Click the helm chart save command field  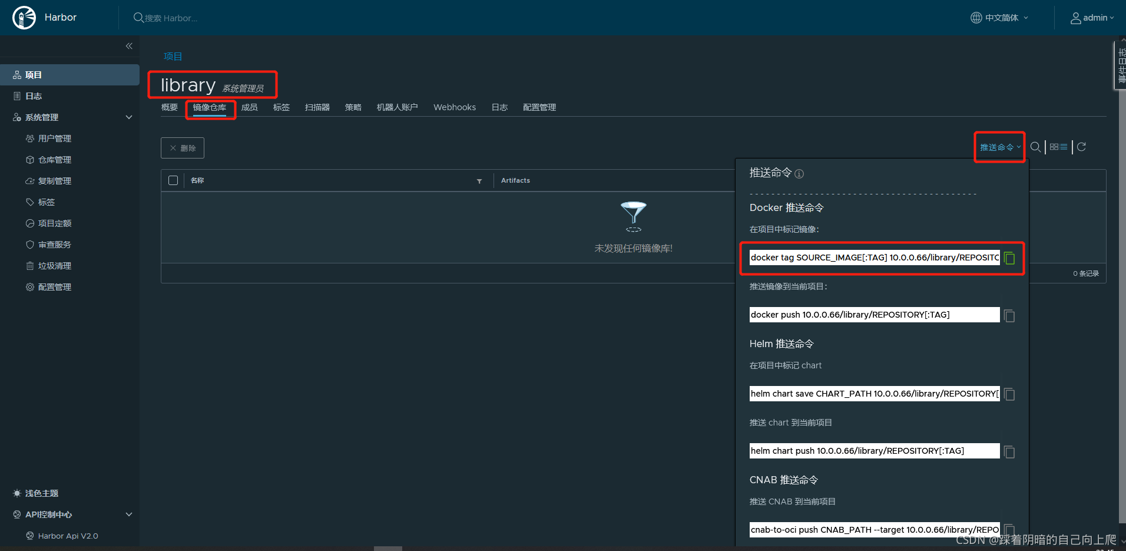(875, 394)
